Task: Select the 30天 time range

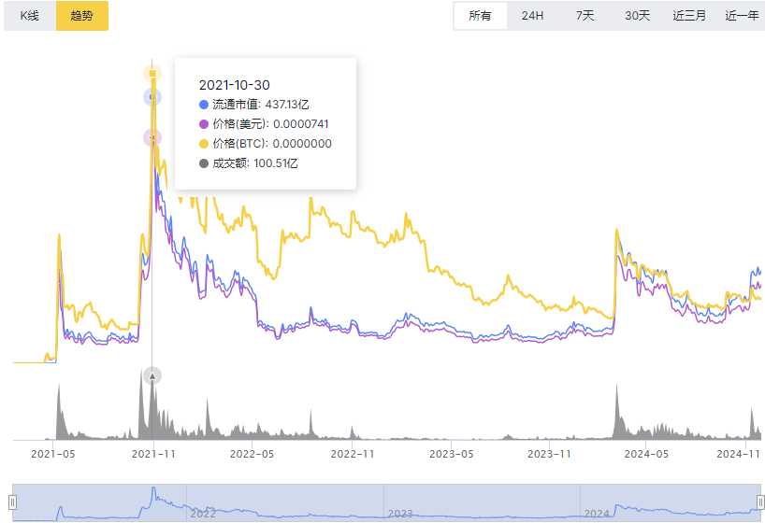Action: tap(637, 16)
